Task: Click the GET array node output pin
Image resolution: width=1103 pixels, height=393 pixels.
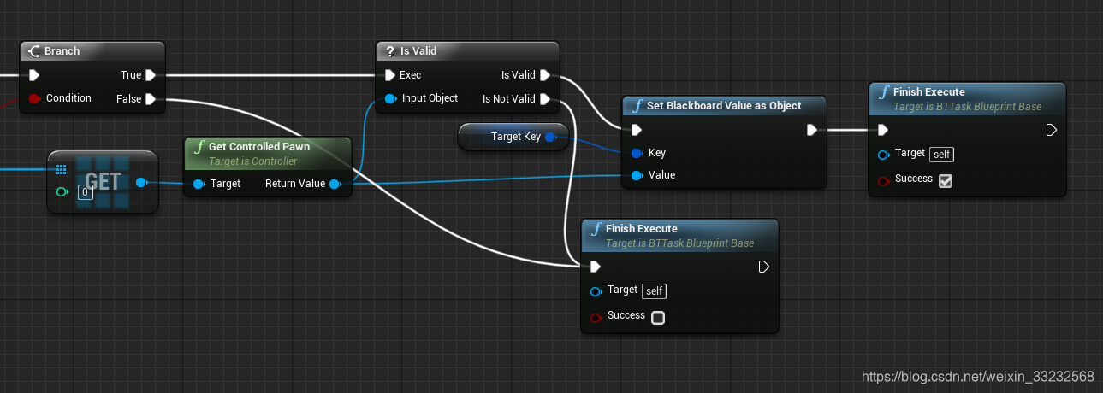Action: click(141, 182)
